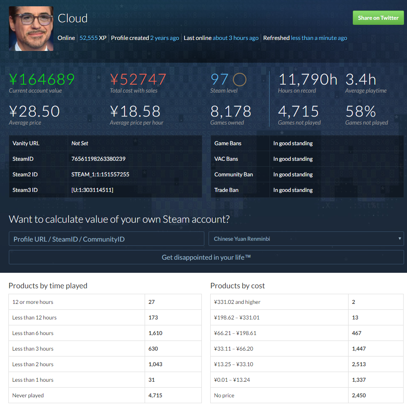Image resolution: width=407 pixels, height=407 pixels.
Task: Click the 52,555 XP link
Action: pos(93,38)
